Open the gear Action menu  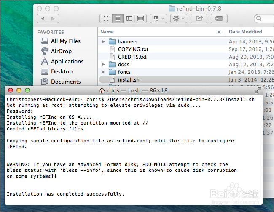(179, 19)
